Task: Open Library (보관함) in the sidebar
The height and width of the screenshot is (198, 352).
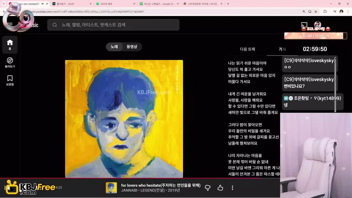Action: 10,80
